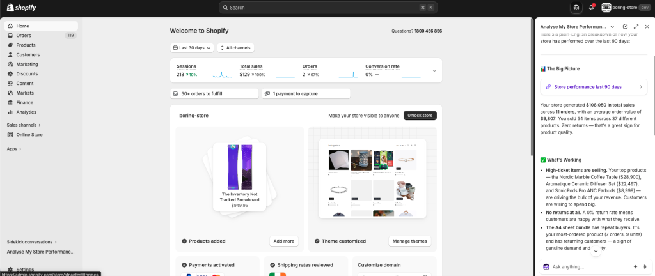
Task: Expand the metrics card with chevron
Action: click(x=434, y=70)
